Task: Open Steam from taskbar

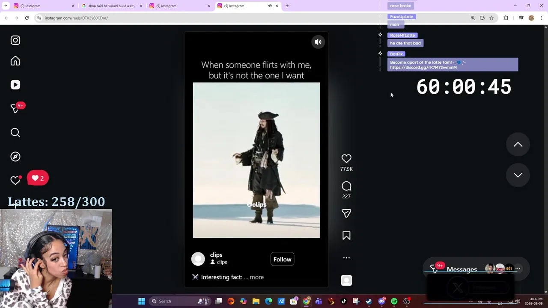Action: [369, 301]
